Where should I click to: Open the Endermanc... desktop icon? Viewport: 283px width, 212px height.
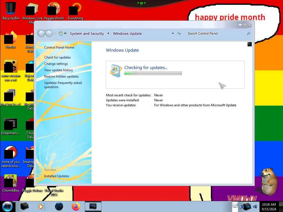point(11,126)
